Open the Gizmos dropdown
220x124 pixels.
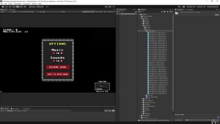point(111,12)
